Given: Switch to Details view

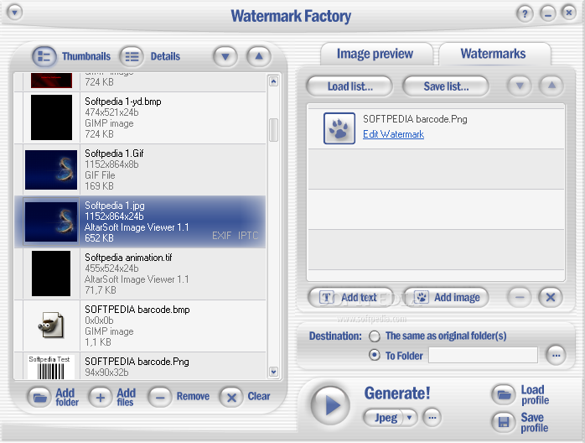Looking at the screenshot, I should pyautogui.click(x=132, y=56).
